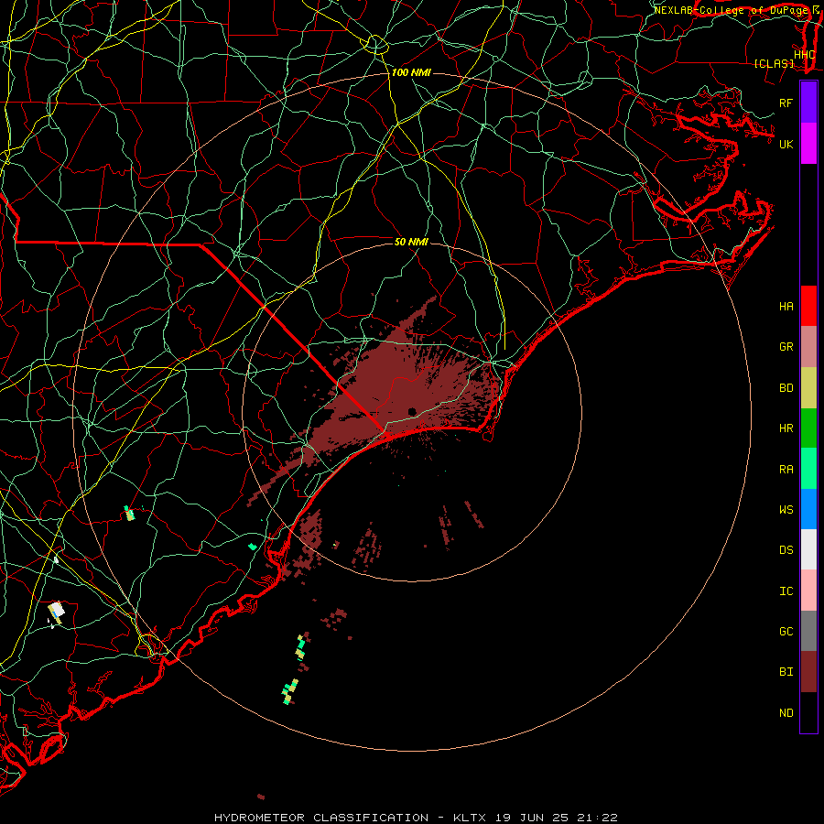Click the ND black legend swatch
The width and height of the screenshot is (824, 824).
click(808, 712)
